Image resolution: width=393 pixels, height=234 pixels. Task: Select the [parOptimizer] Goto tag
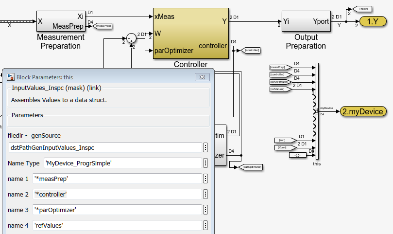[252, 167]
